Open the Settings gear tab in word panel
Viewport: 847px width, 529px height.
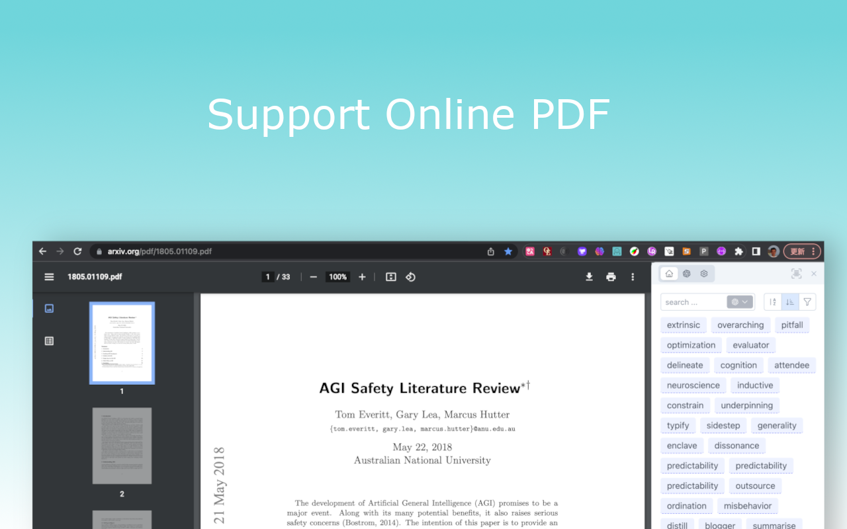(x=704, y=274)
